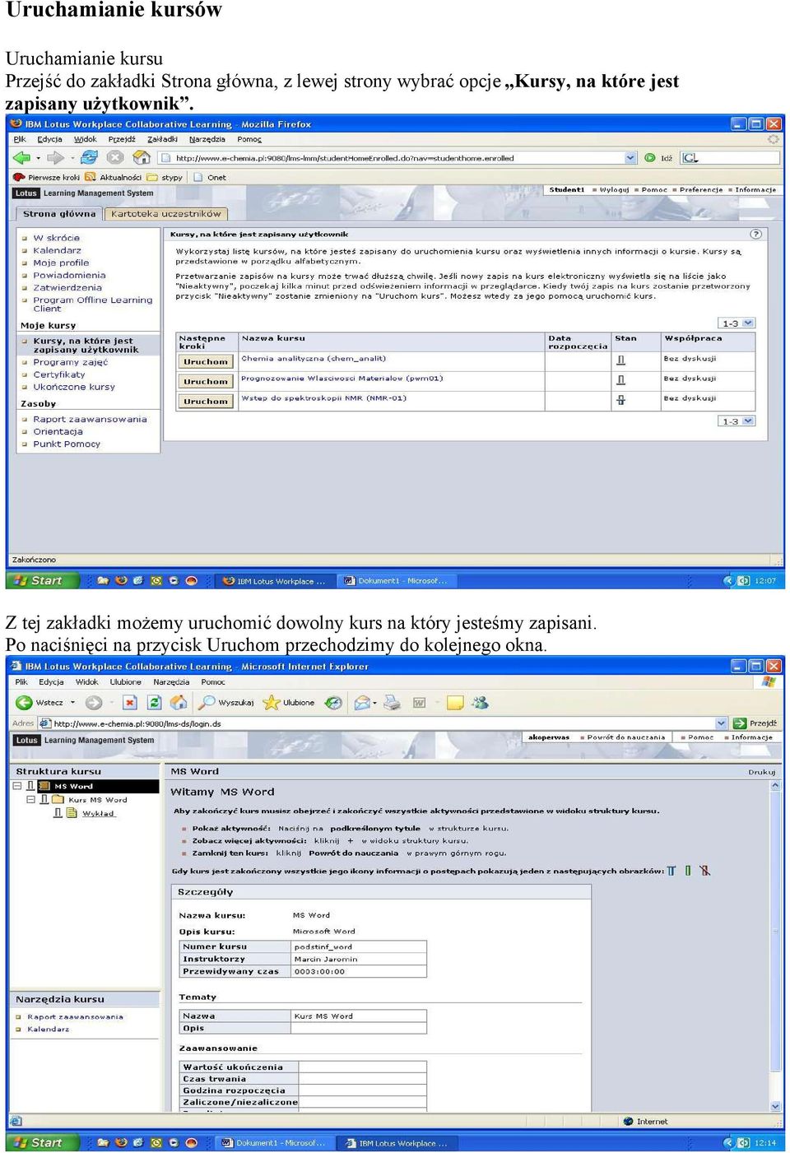Reload the page in Firefox
Screen dimensions: 790x1153
89,157
